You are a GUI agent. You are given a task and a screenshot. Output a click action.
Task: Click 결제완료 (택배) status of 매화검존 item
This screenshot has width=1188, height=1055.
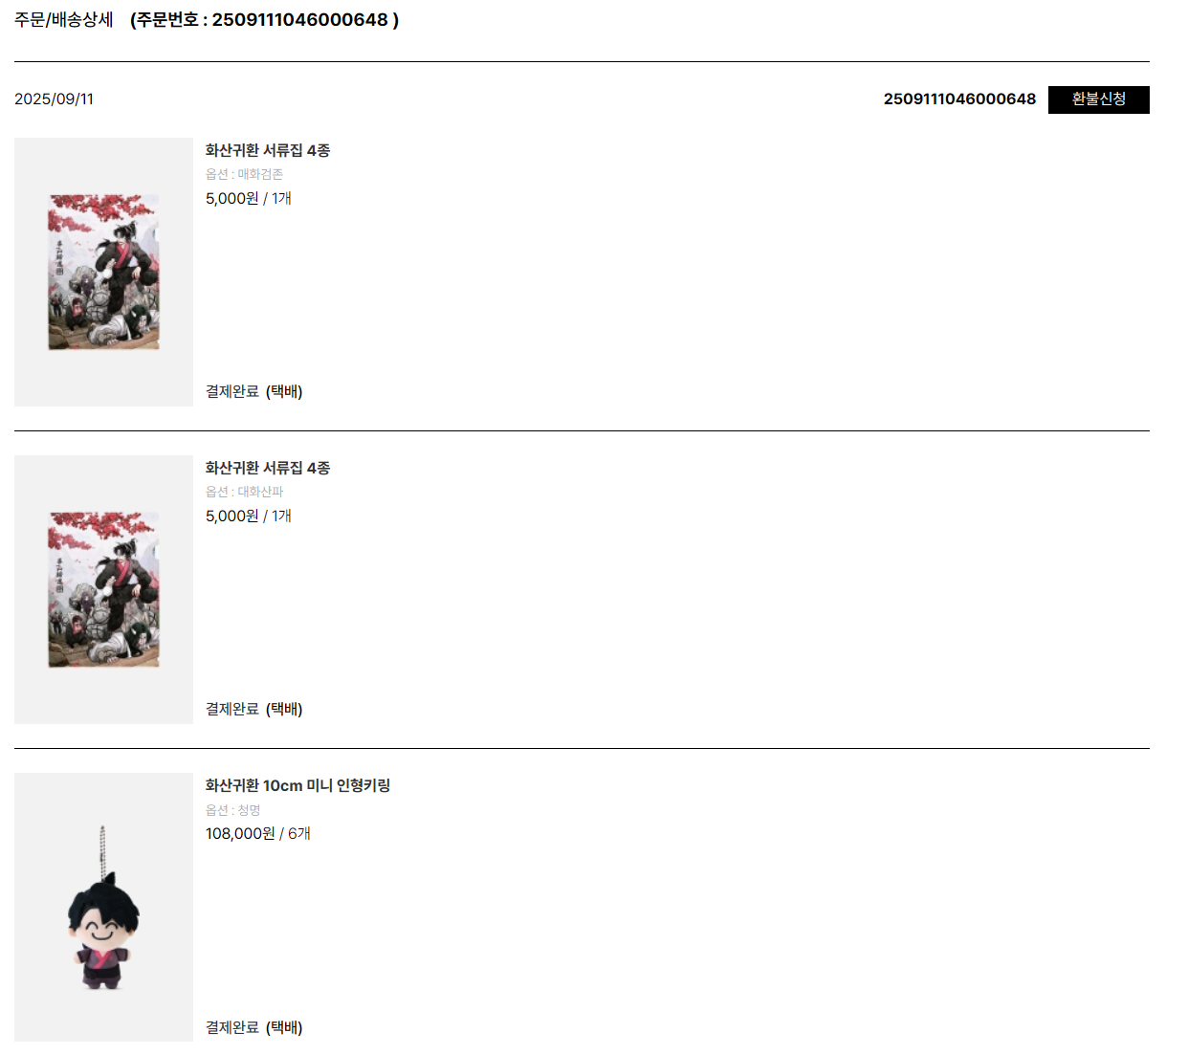tap(254, 391)
